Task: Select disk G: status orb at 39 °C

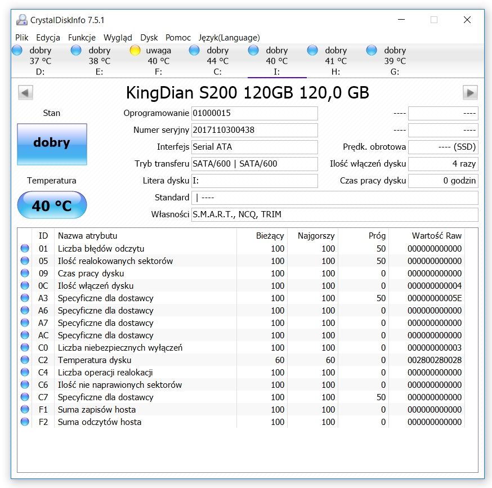Action: [372, 50]
